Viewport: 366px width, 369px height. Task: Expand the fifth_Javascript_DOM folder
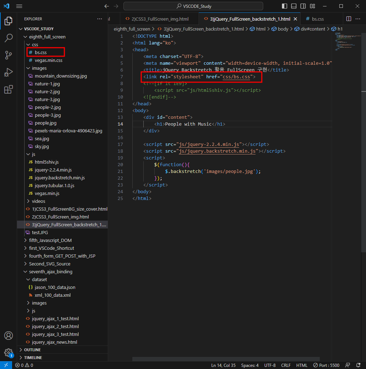(x=62, y=240)
